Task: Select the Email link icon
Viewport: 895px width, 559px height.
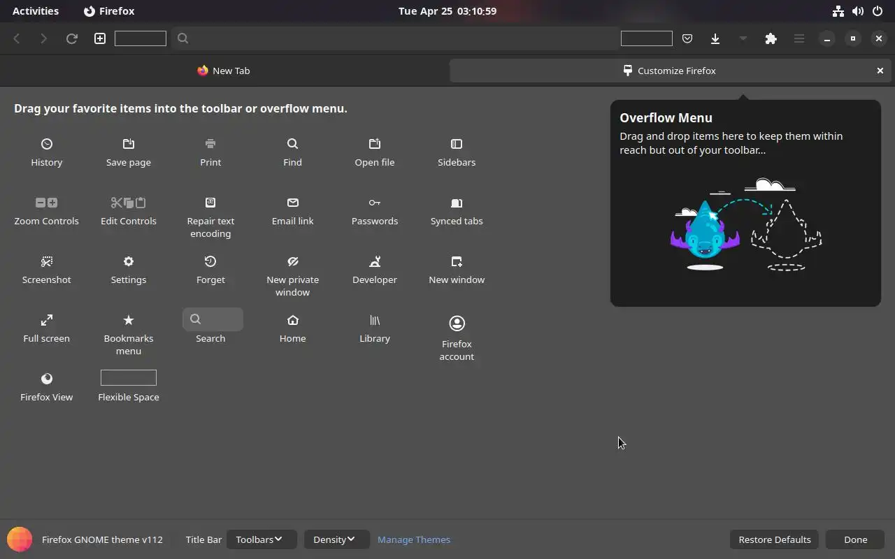Action: pos(292,203)
